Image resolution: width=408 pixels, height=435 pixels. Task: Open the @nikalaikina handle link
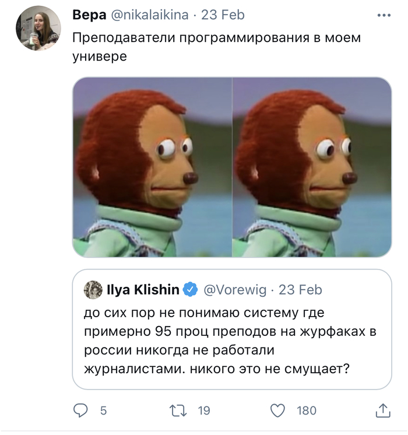coord(149,15)
